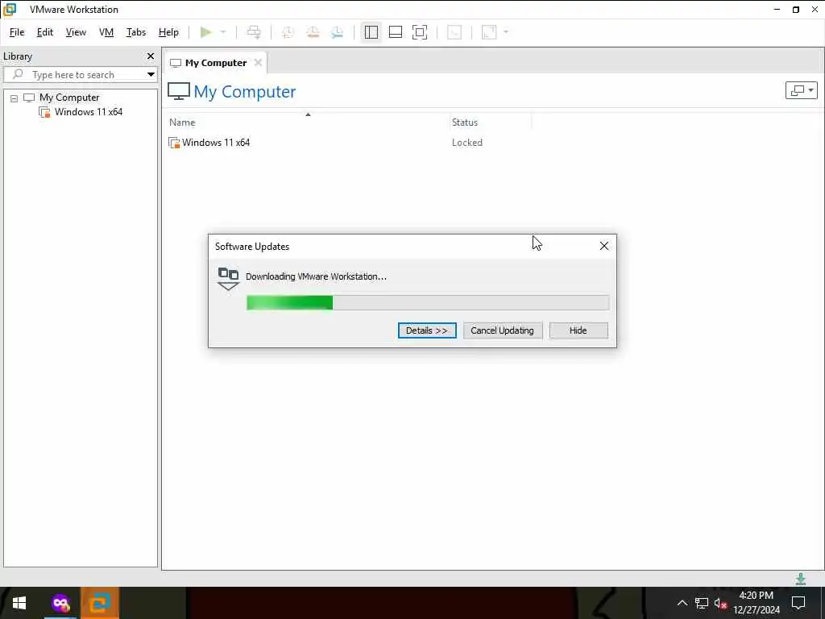Open the View menu

tap(76, 32)
